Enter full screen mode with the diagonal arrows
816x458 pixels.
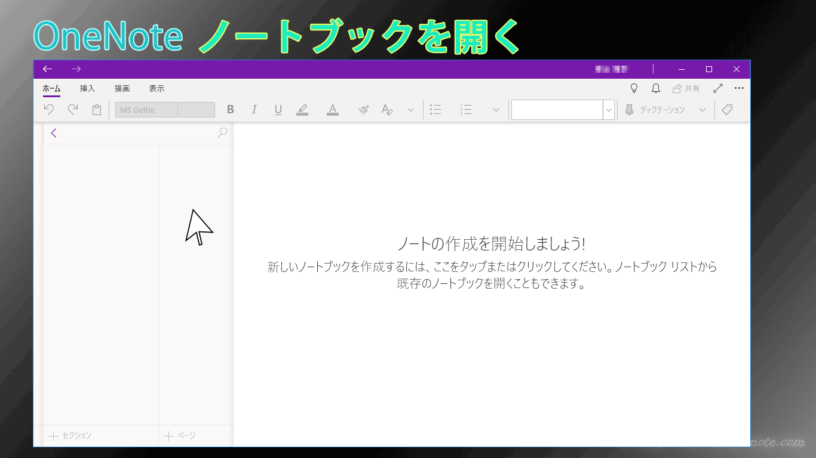tap(719, 88)
